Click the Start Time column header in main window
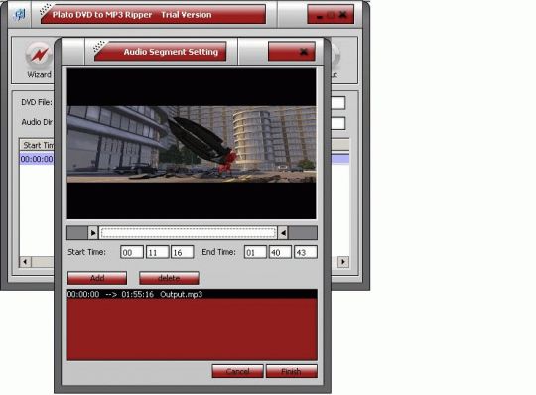The width and height of the screenshot is (536, 395). click(x=38, y=145)
